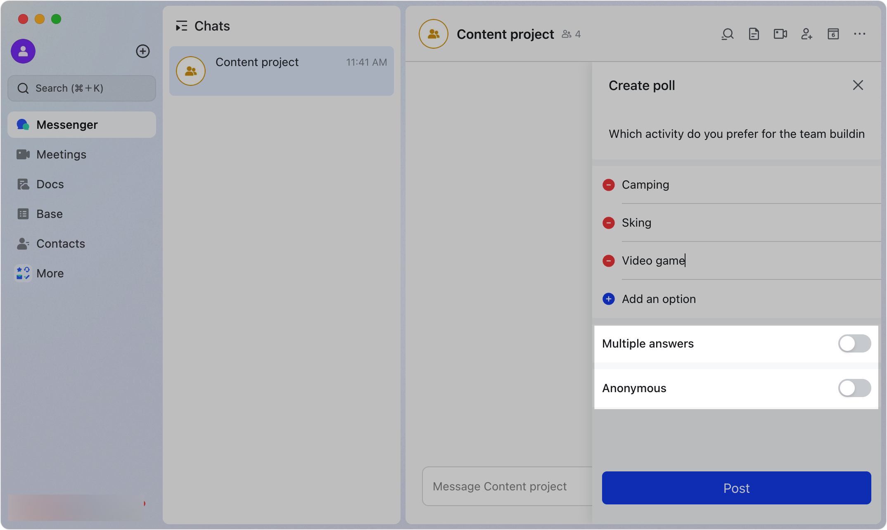Turn on Anonymous voting

point(854,388)
